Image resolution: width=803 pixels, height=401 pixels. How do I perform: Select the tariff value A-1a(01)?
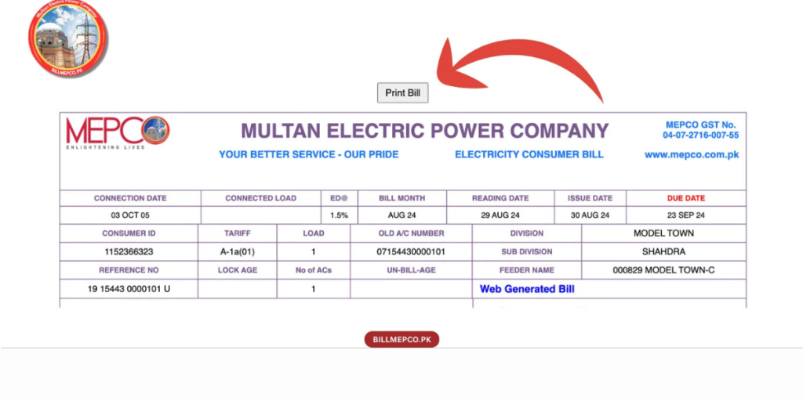coord(237,252)
